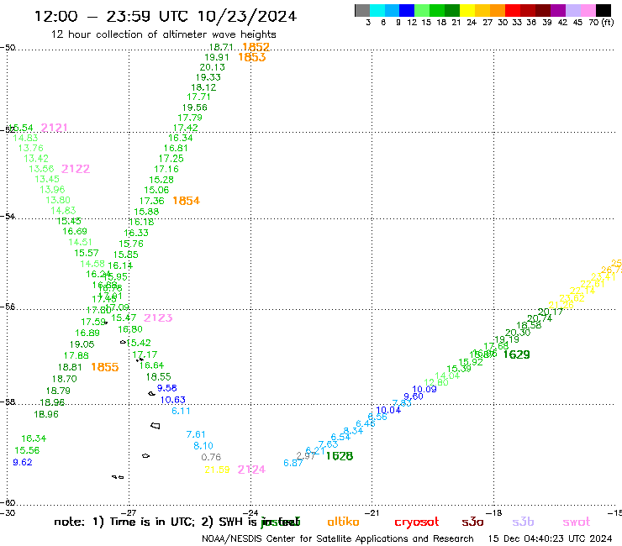This screenshot has width=622, height=546.
Task: Select the "-18" longitude axis label
Action: tap(494, 512)
